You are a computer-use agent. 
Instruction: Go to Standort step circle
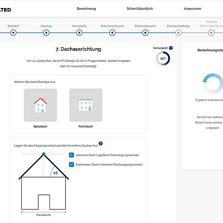click(x=13, y=33)
